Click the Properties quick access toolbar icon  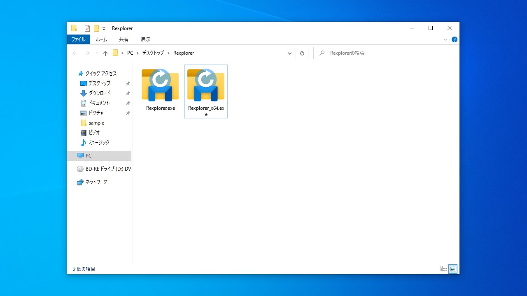[87, 28]
